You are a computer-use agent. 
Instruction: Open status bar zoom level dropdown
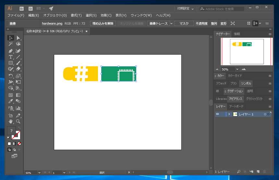(x=39, y=173)
